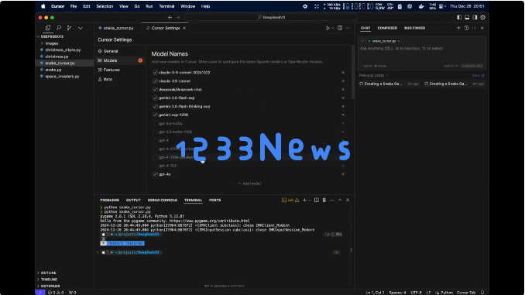Split the terminal panel
The height and width of the screenshot is (295, 525).
(317, 201)
